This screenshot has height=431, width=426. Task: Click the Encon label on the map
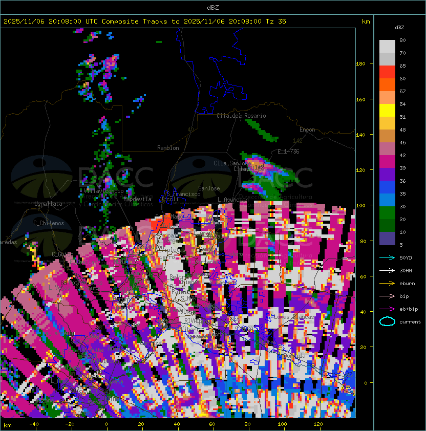[307, 130]
